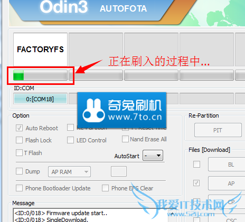
Task: Check the Nand Erase All option
Action: [x=125, y=139]
